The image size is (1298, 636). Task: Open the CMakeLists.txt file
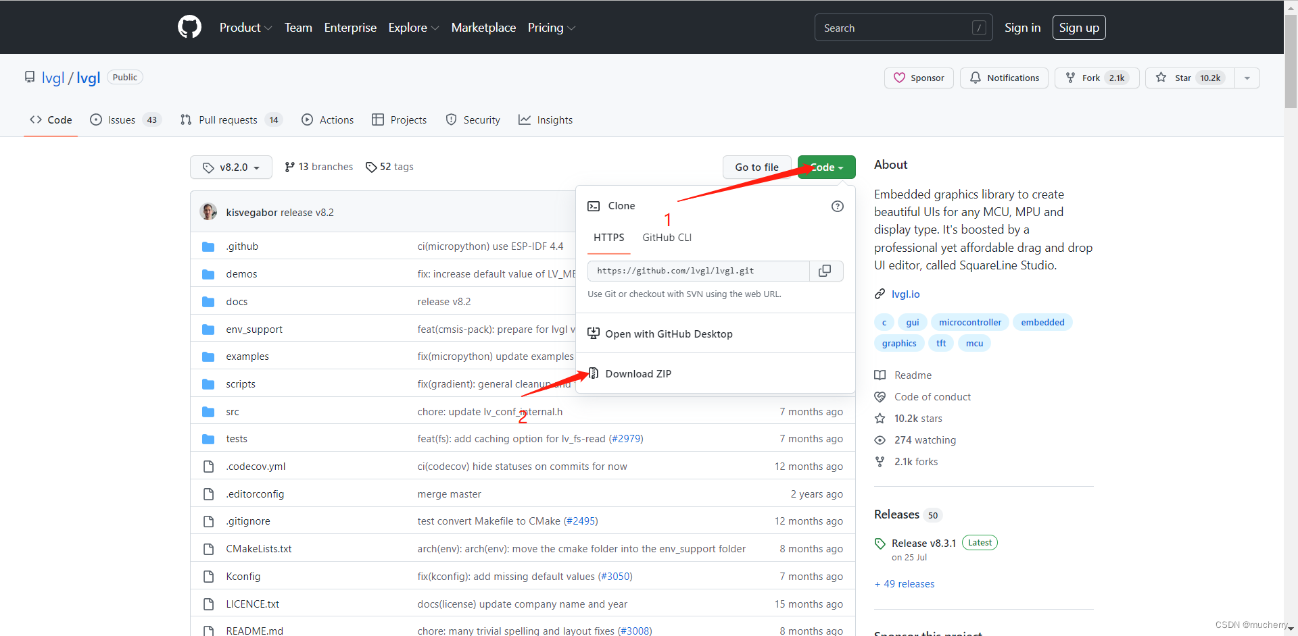pos(259,549)
